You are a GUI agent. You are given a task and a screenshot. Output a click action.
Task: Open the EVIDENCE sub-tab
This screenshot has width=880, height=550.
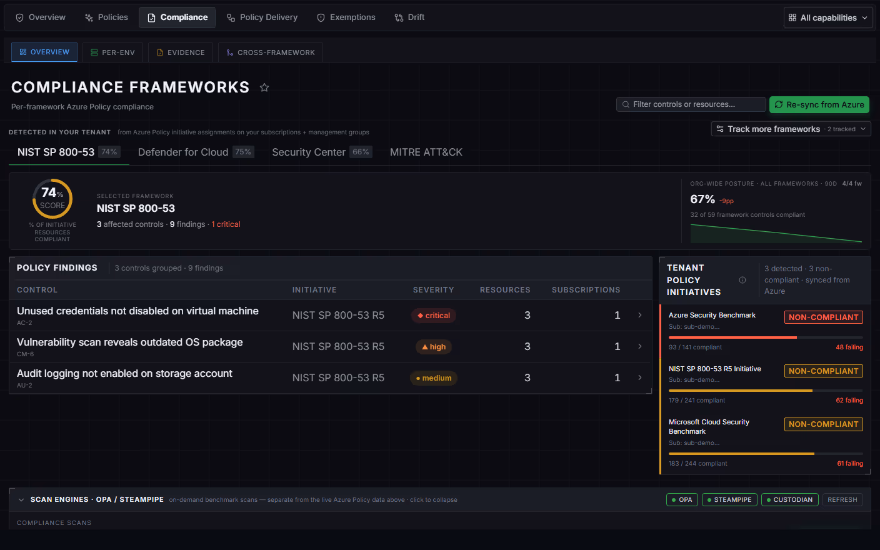point(181,52)
